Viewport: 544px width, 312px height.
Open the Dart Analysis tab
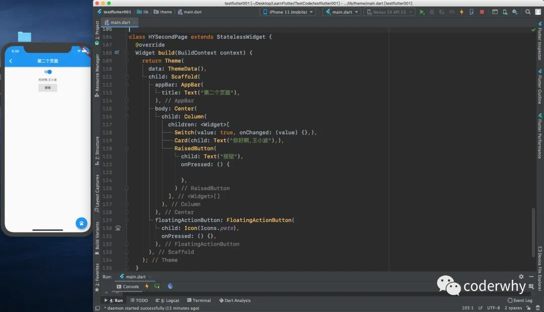[235, 300]
